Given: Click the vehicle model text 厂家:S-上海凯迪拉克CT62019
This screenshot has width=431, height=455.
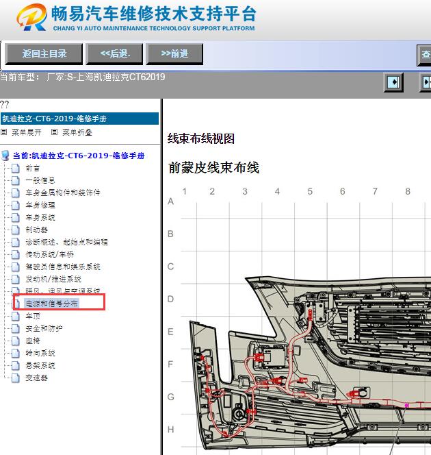Looking at the screenshot, I should pos(106,77).
